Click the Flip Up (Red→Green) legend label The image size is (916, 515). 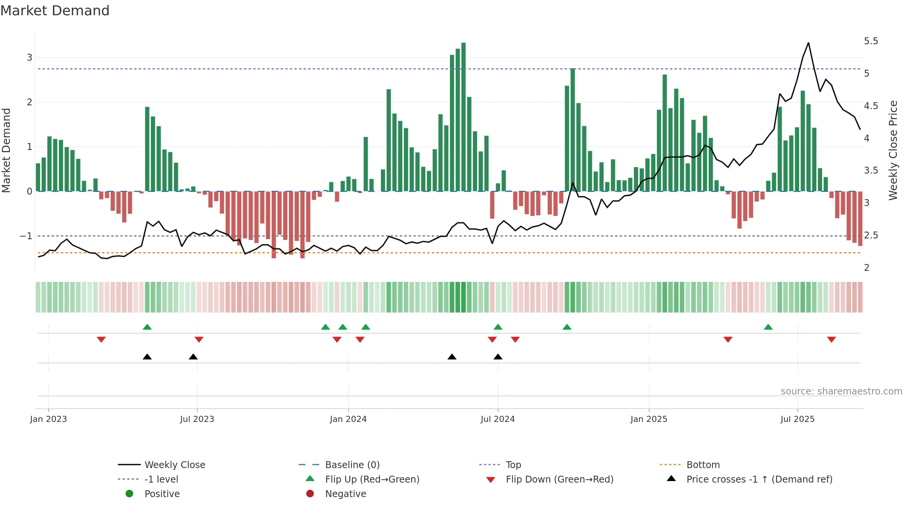pyautogui.click(x=372, y=479)
